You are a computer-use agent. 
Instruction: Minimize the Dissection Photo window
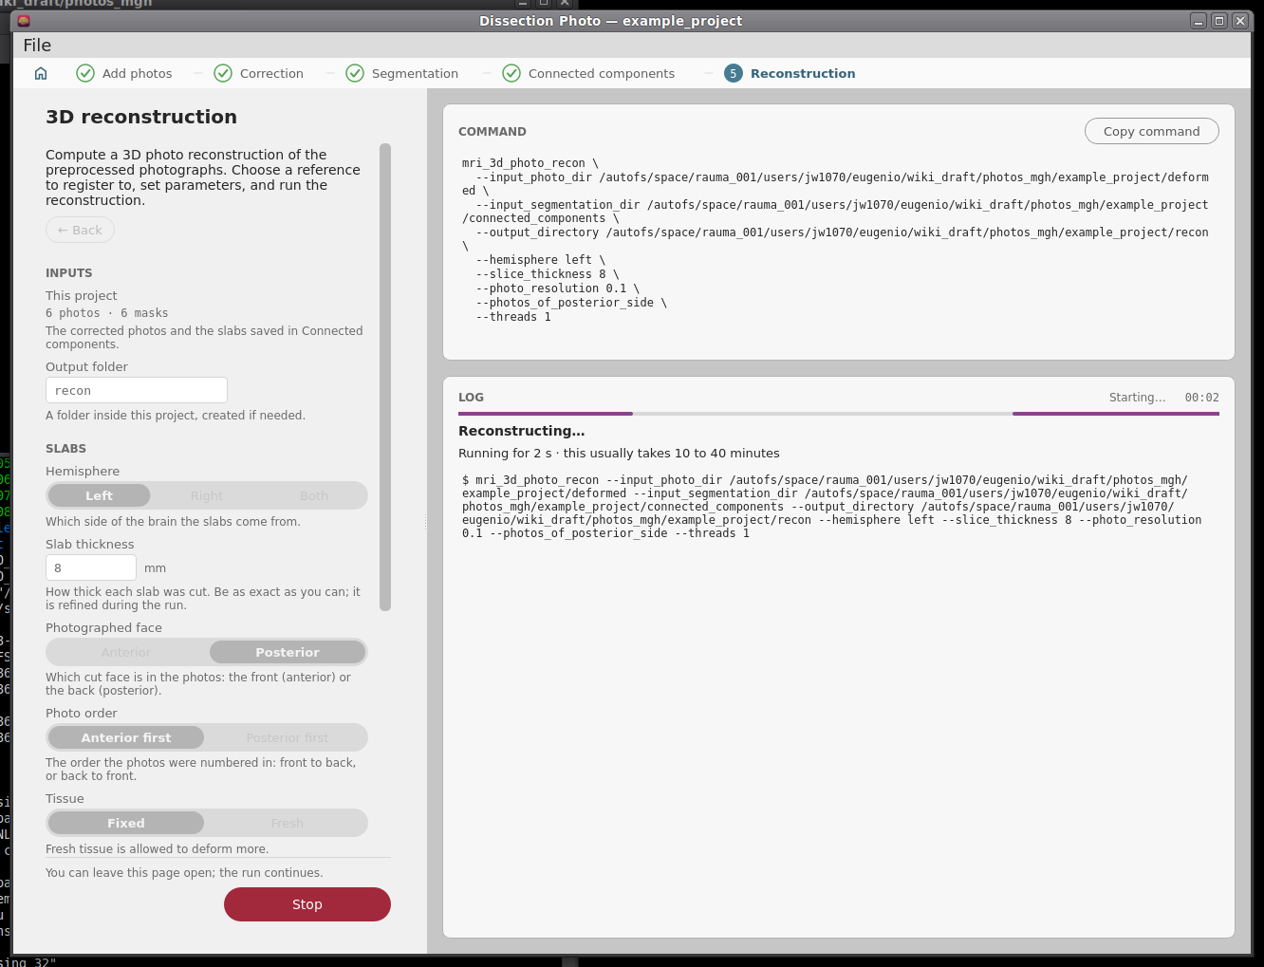coord(1199,21)
